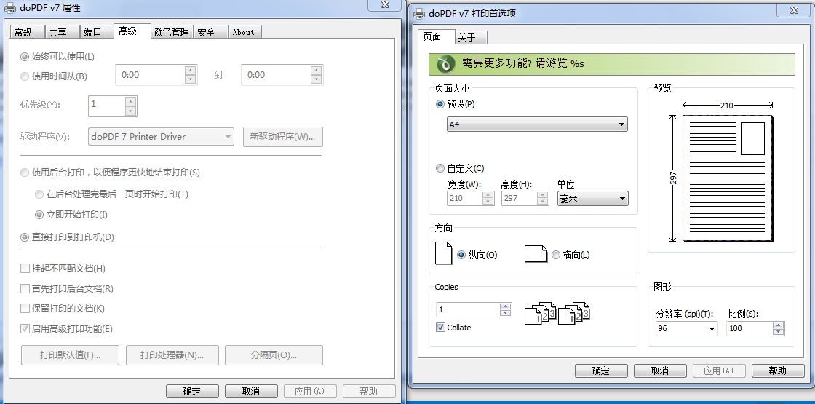This screenshot has width=815, height=404.
Task: Click the 高度(H) stepper arrows
Action: pyautogui.click(x=543, y=199)
